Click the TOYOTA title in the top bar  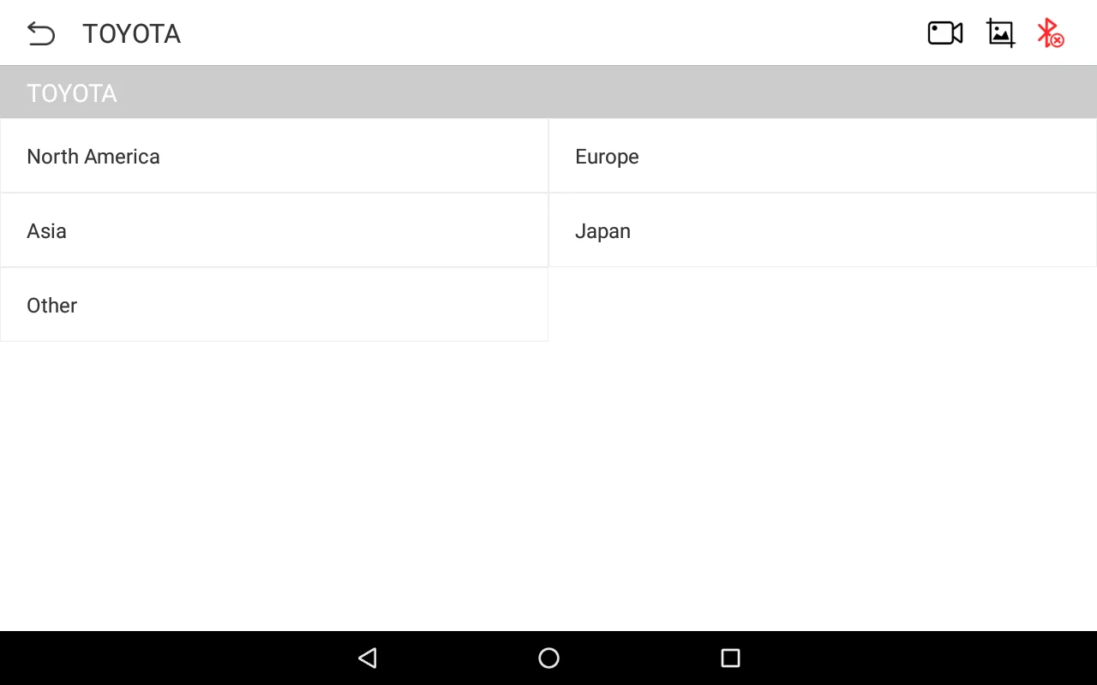point(131,33)
